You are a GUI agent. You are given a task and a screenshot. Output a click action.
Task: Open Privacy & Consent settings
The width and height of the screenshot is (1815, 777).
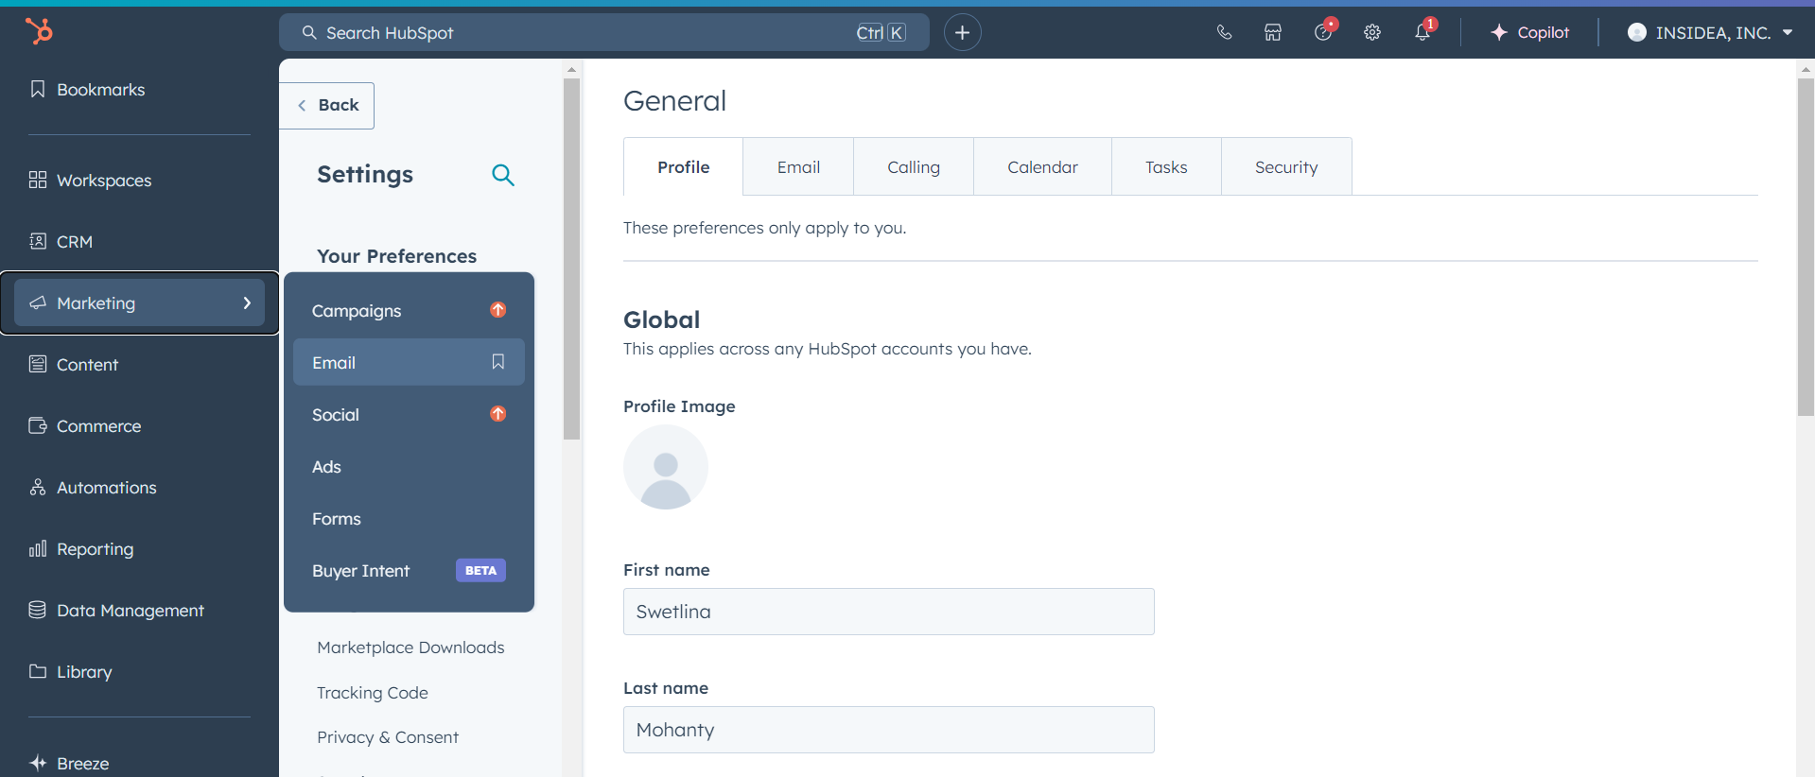point(388,737)
